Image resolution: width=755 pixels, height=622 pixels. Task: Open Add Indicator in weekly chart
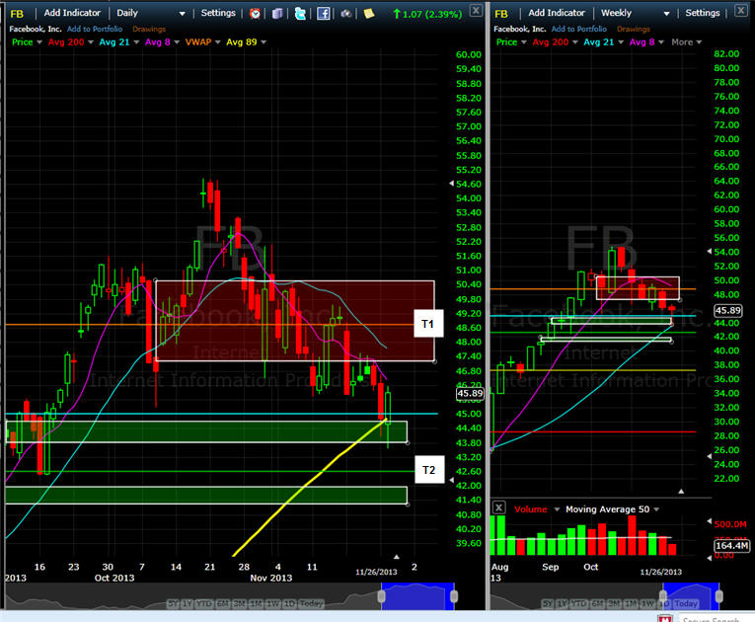557,13
